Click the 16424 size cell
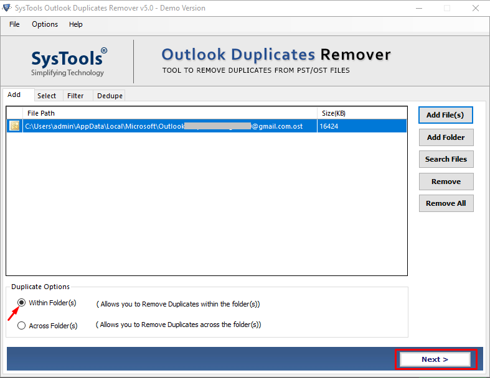Image resolution: width=490 pixels, height=378 pixels. point(362,126)
